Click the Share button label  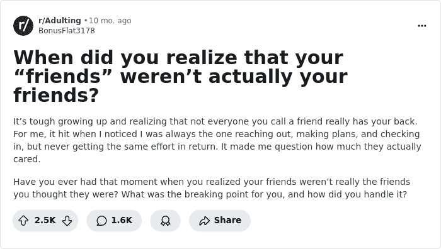(227, 220)
